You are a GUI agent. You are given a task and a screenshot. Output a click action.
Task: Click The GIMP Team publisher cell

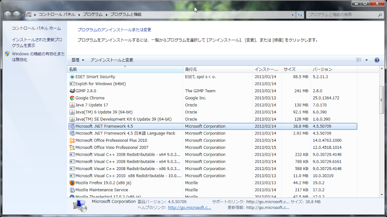(200, 91)
